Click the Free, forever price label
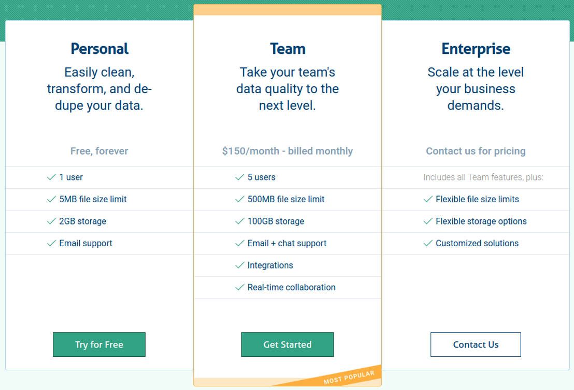Viewport: 574px width, 390px height. [99, 151]
